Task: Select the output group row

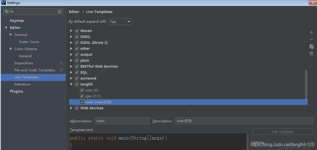Action: [x=188, y=55]
